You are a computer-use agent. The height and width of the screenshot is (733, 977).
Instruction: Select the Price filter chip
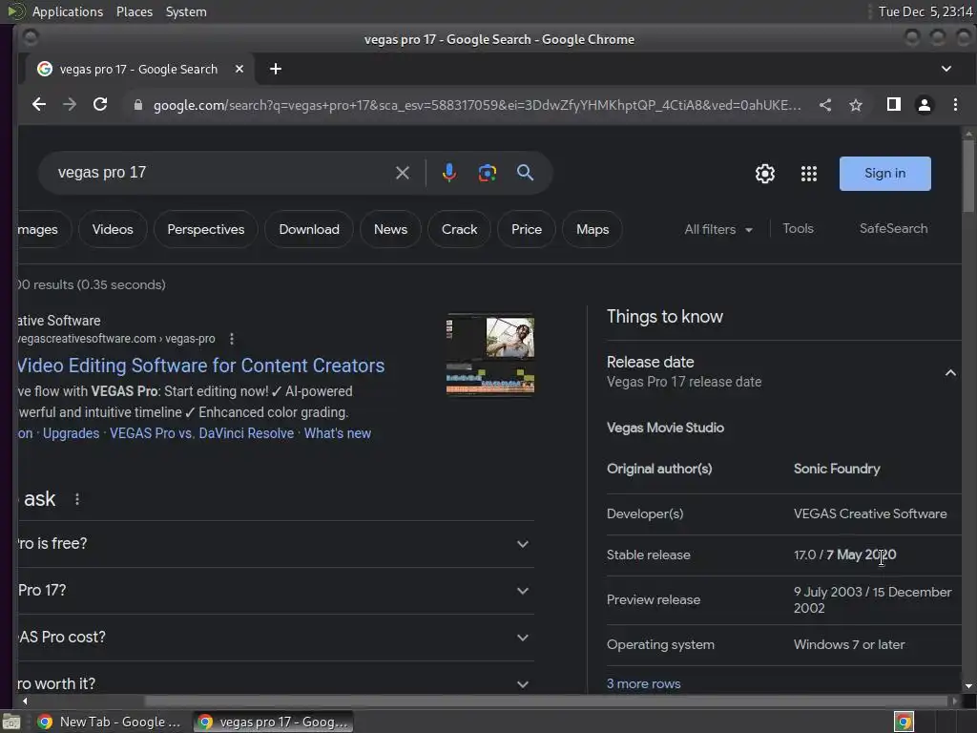pos(527,229)
